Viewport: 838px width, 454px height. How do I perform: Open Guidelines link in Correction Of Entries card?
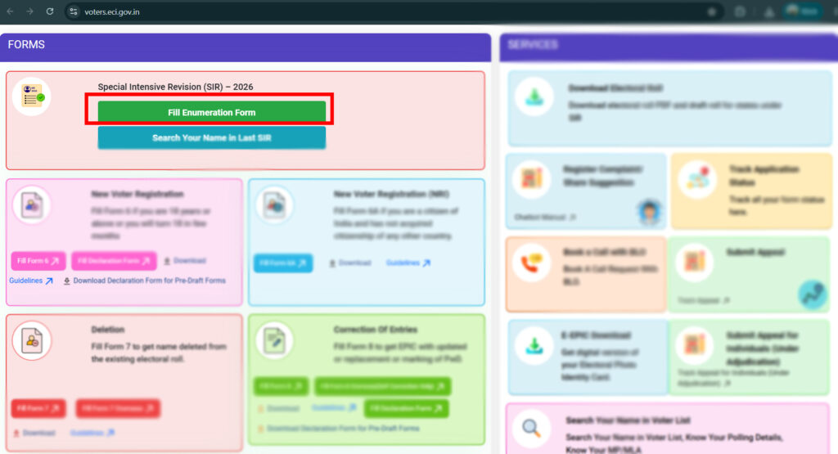[334, 407]
